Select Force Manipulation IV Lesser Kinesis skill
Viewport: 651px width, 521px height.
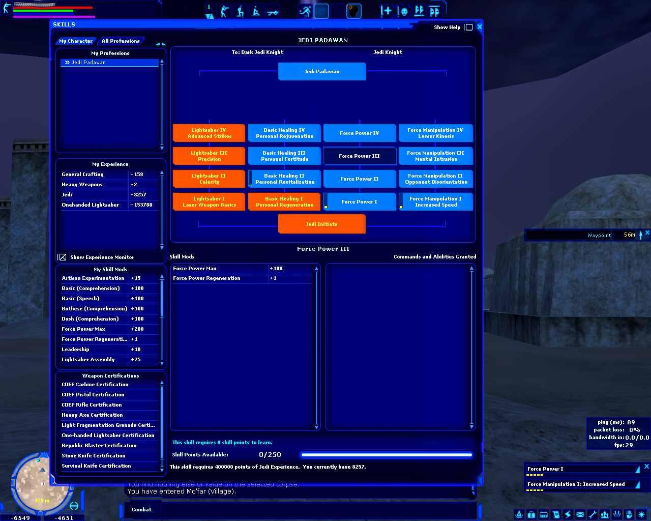pos(436,133)
